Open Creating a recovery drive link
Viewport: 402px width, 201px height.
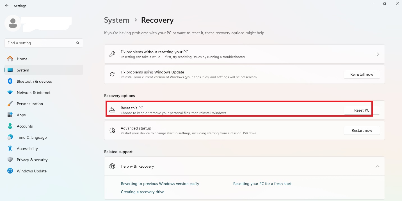pyautogui.click(x=143, y=192)
